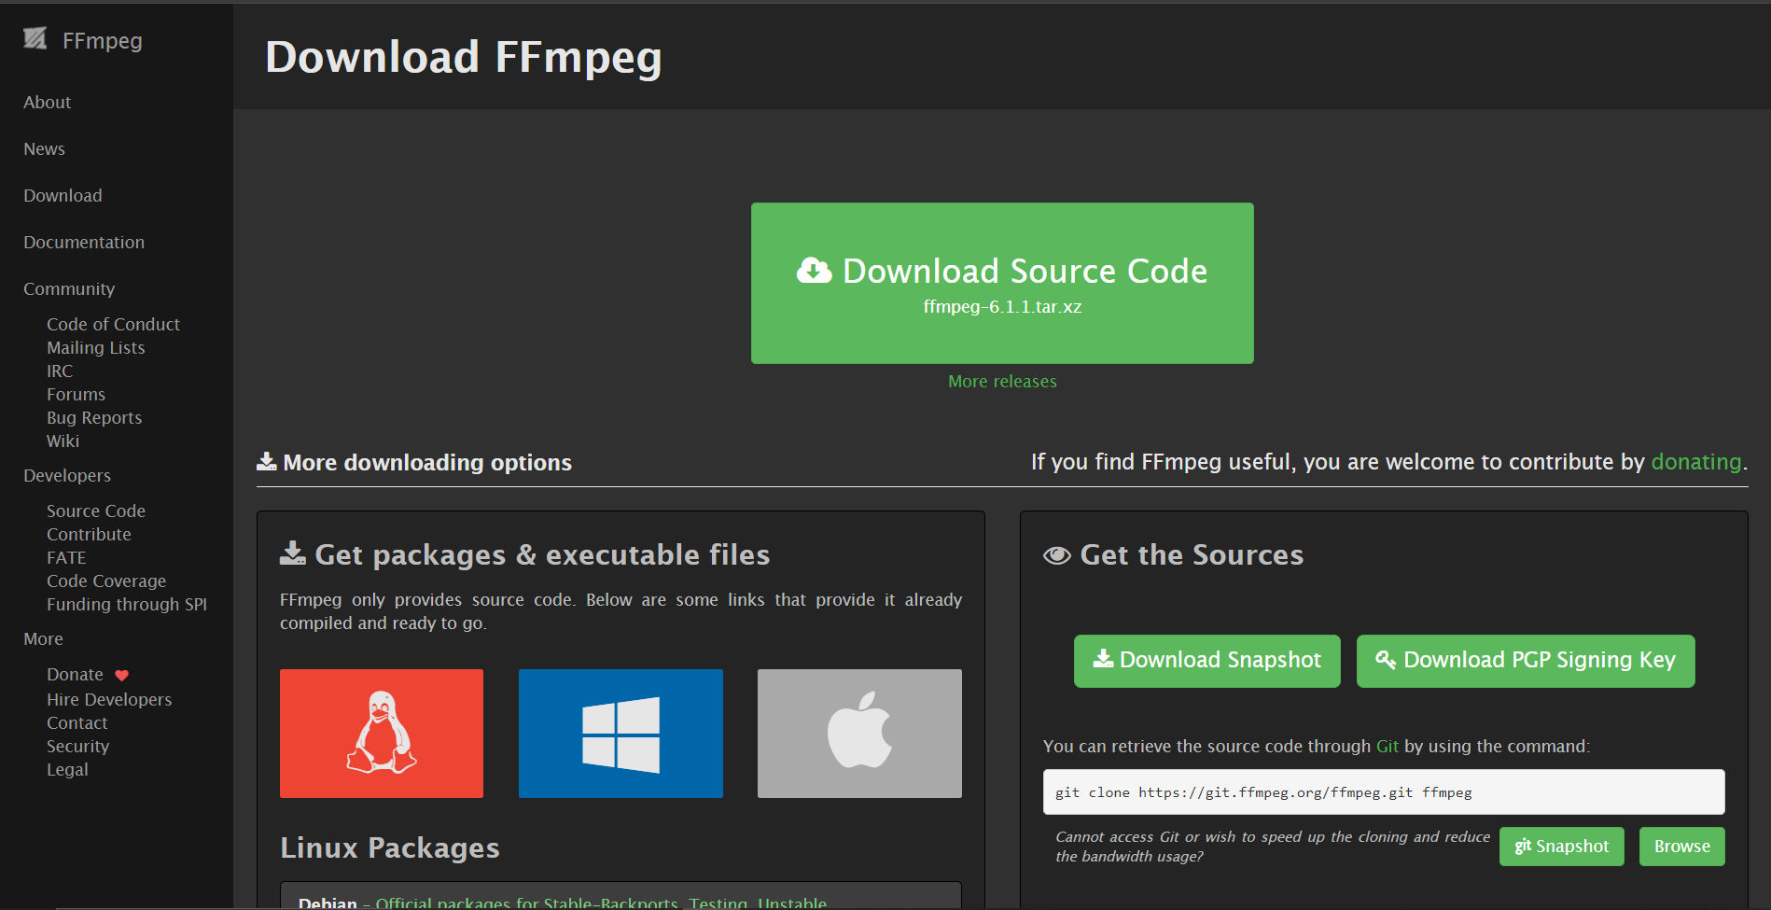Click the heart icon beside Donate
This screenshot has height=910, width=1771.
[122, 674]
